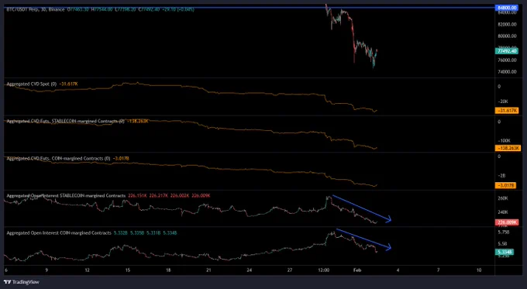Click the 12:00 time axis label
Image resolution: width=527 pixels, height=289 pixels.
(324, 270)
